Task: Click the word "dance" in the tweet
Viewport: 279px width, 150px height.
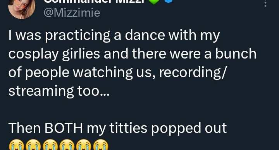Action: 145,35
